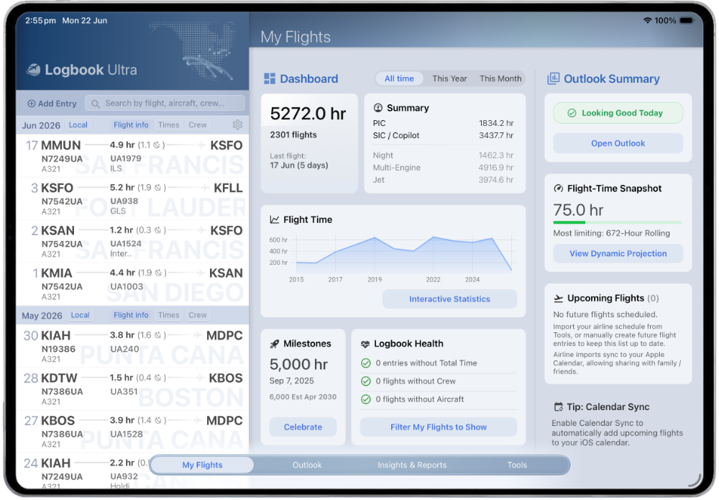Click the PIC 1834.2 hr summary row

443,124
